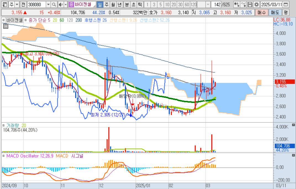Click the 후행스팬 26 legend label
Image resolution: width=296 pixels, height=189 pixels.
point(96,20)
